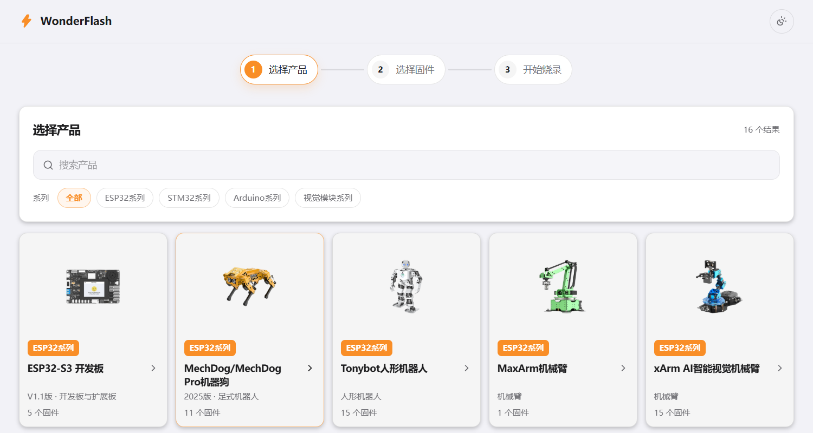This screenshot has width=813, height=433.
Task: Open the Tonybot humanoid robot image
Action: click(406, 286)
